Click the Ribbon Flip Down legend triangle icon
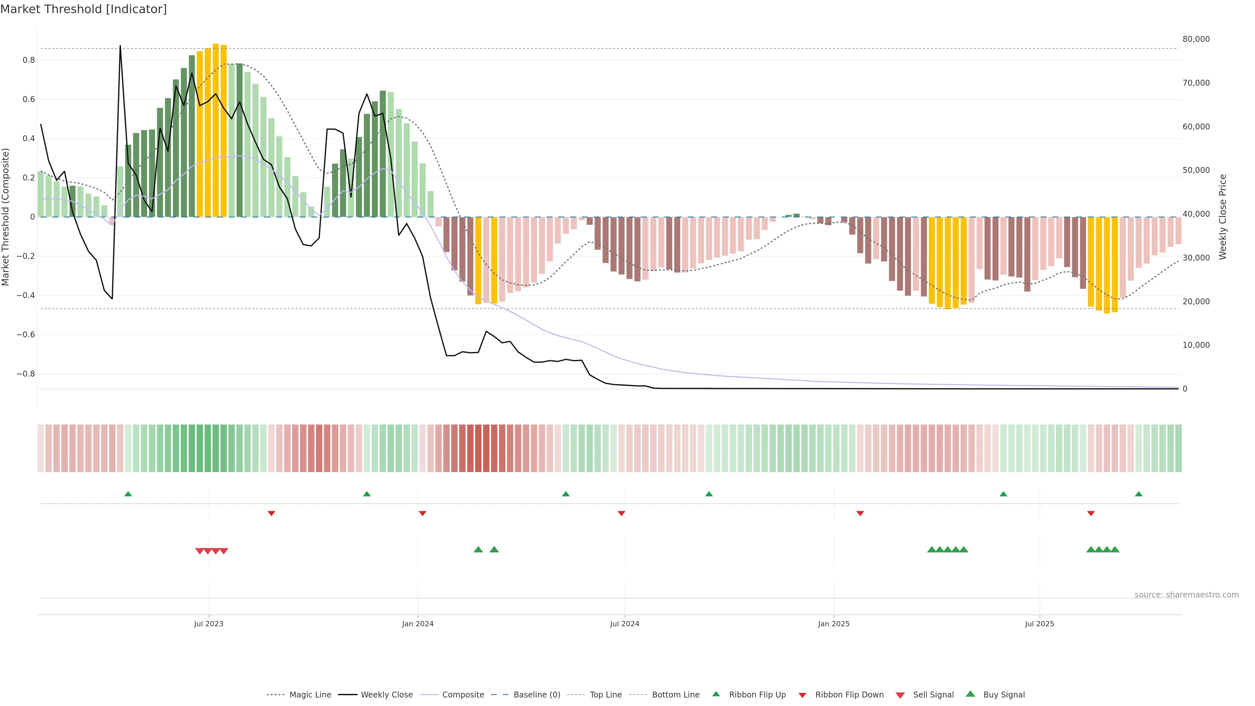This screenshot has height=706, width=1255. (x=802, y=695)
